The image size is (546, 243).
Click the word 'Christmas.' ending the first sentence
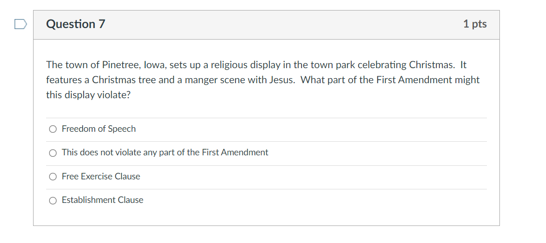click(432, 65)
